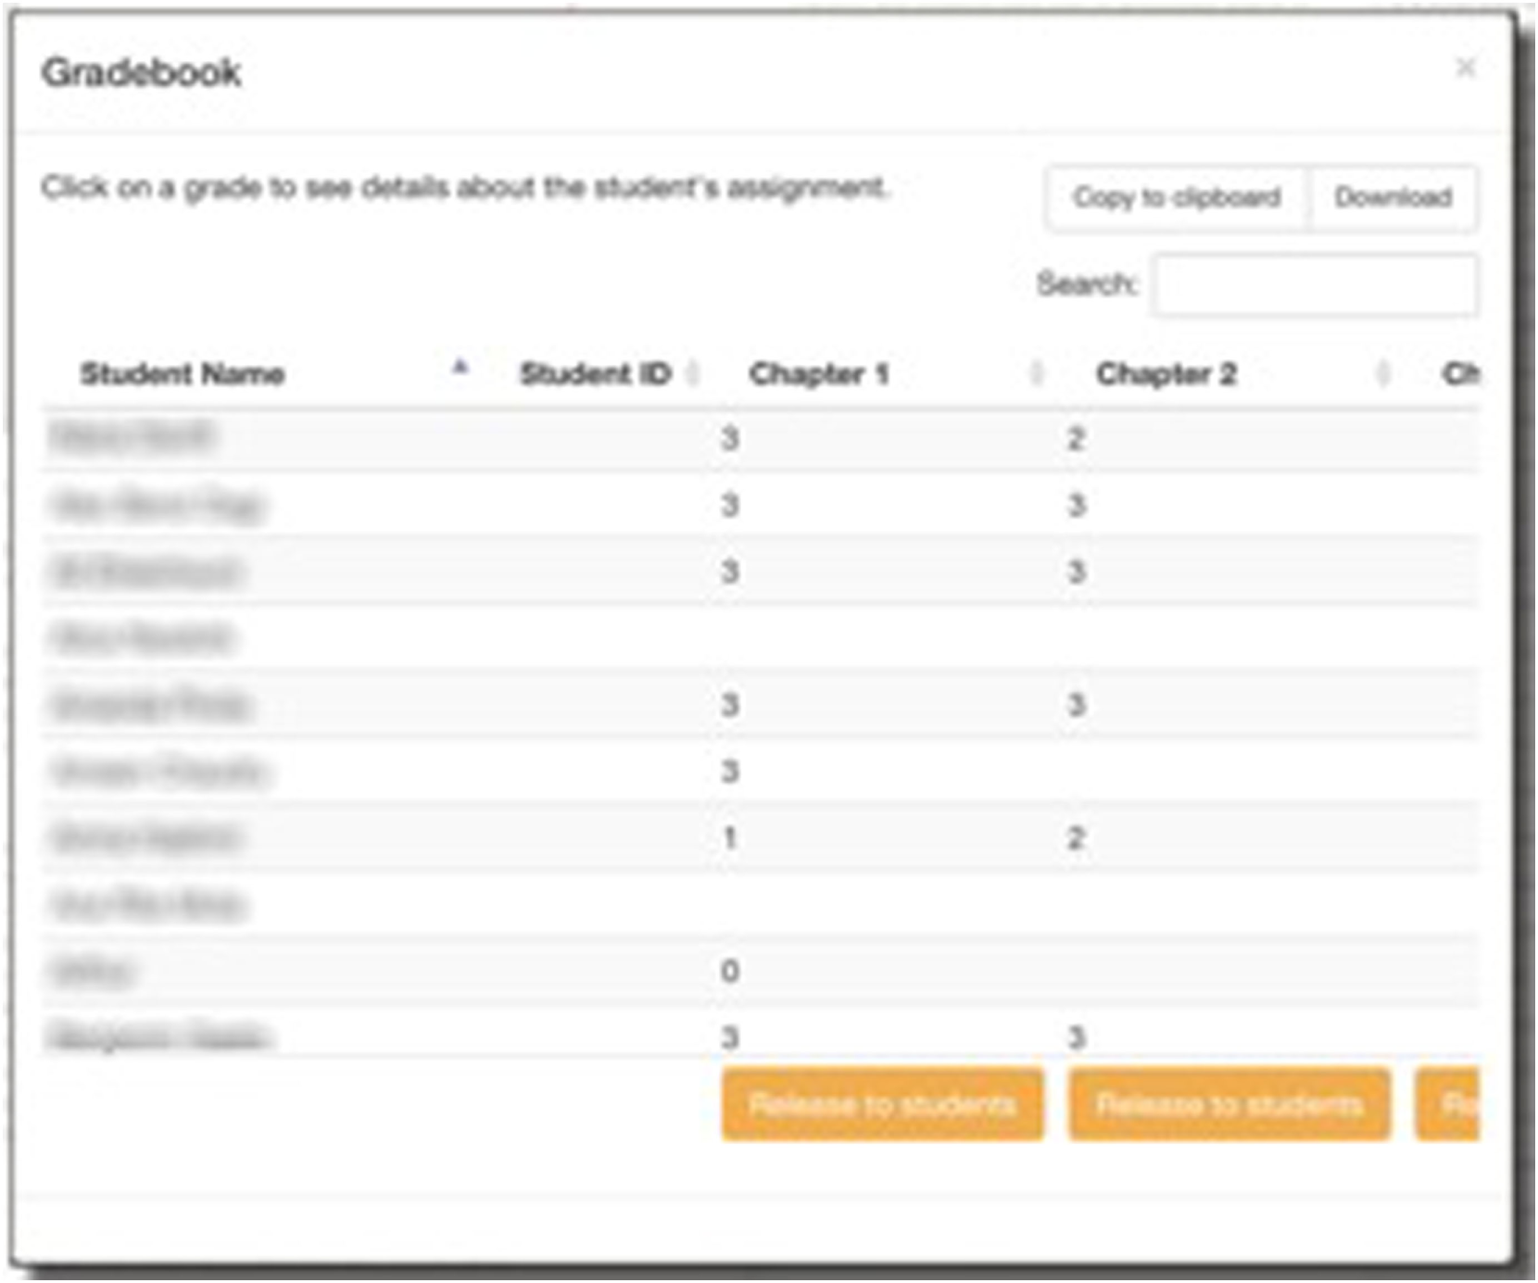Click the Chapter 1 sort icon

[x=1037, y=373]
